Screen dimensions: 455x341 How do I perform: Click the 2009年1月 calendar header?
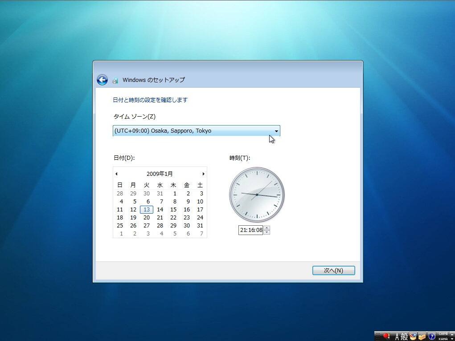click(160, 174)
